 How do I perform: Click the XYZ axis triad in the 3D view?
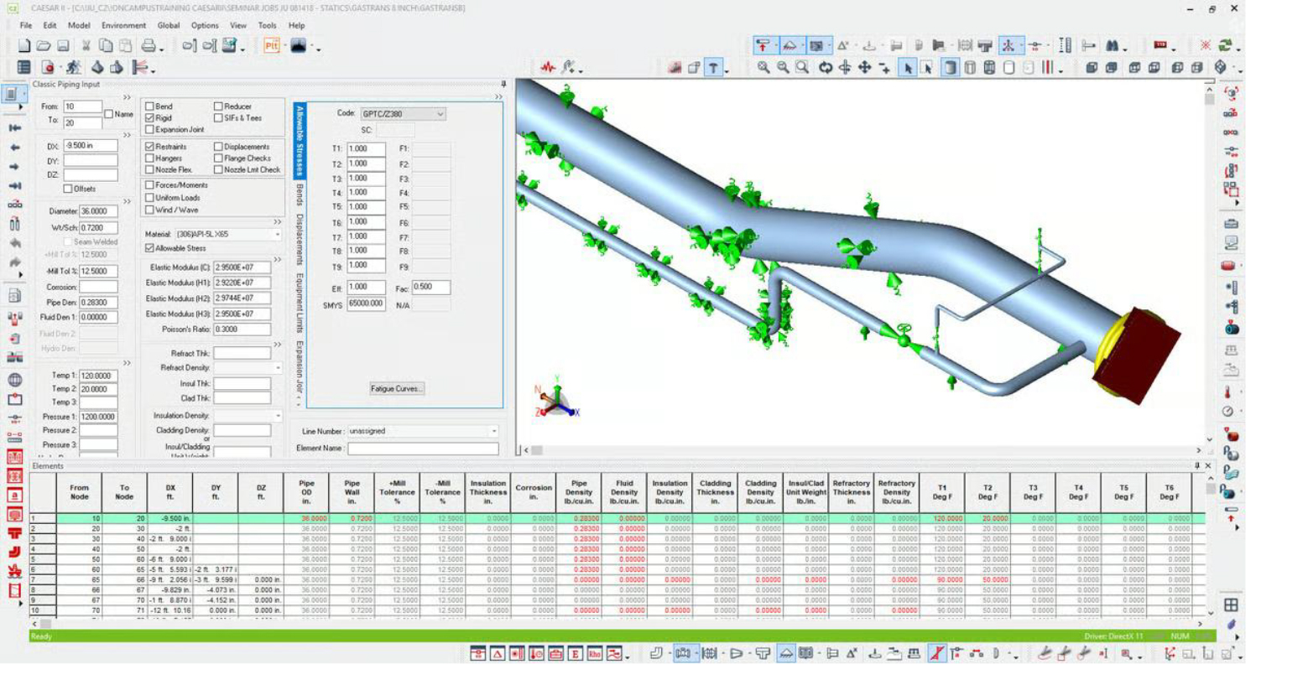click(556, 400)
